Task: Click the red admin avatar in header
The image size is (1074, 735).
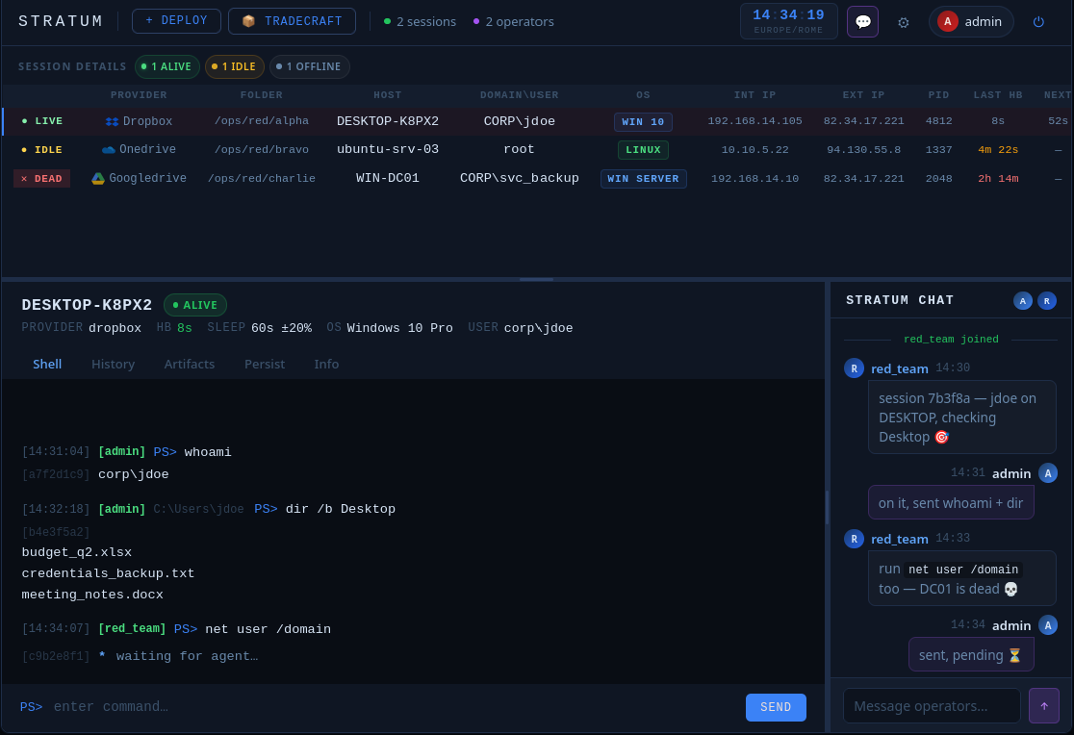Action: 947,22
